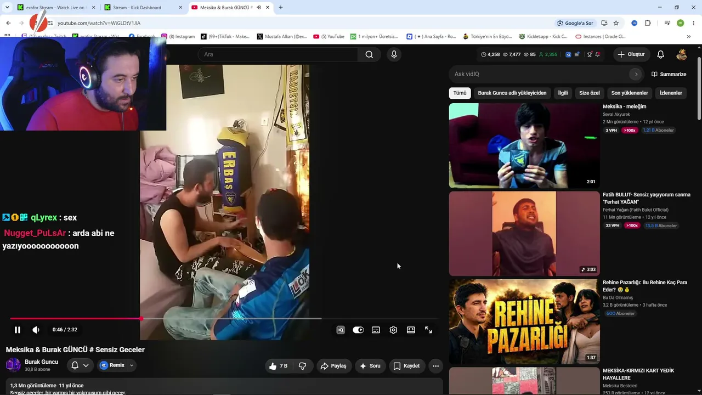Open the Chrome extensions puzzle icon

[x=648, y=23]
